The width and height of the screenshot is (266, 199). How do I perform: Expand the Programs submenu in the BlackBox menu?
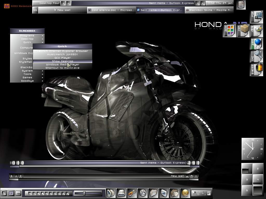[x=27, y=35]
